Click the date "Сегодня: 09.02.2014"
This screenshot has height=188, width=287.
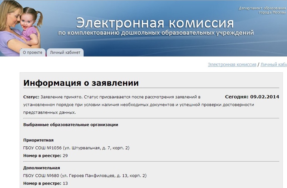252,97
